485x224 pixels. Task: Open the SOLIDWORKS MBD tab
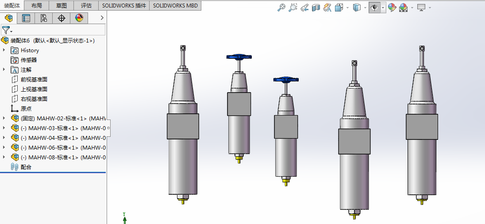[x=175, y=6]
